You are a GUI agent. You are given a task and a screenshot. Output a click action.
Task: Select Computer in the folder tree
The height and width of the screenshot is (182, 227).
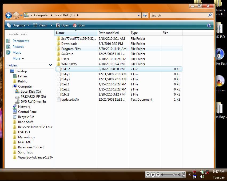pos(25,86)
